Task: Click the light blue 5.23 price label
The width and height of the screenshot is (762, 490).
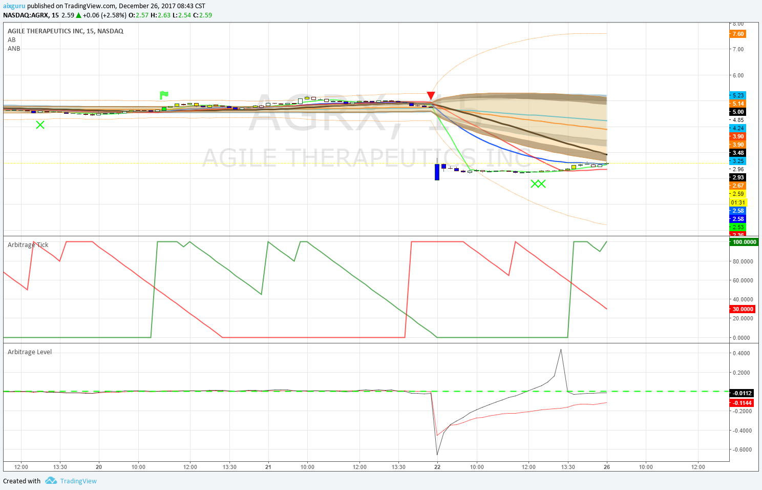Action: coord(738,95)
